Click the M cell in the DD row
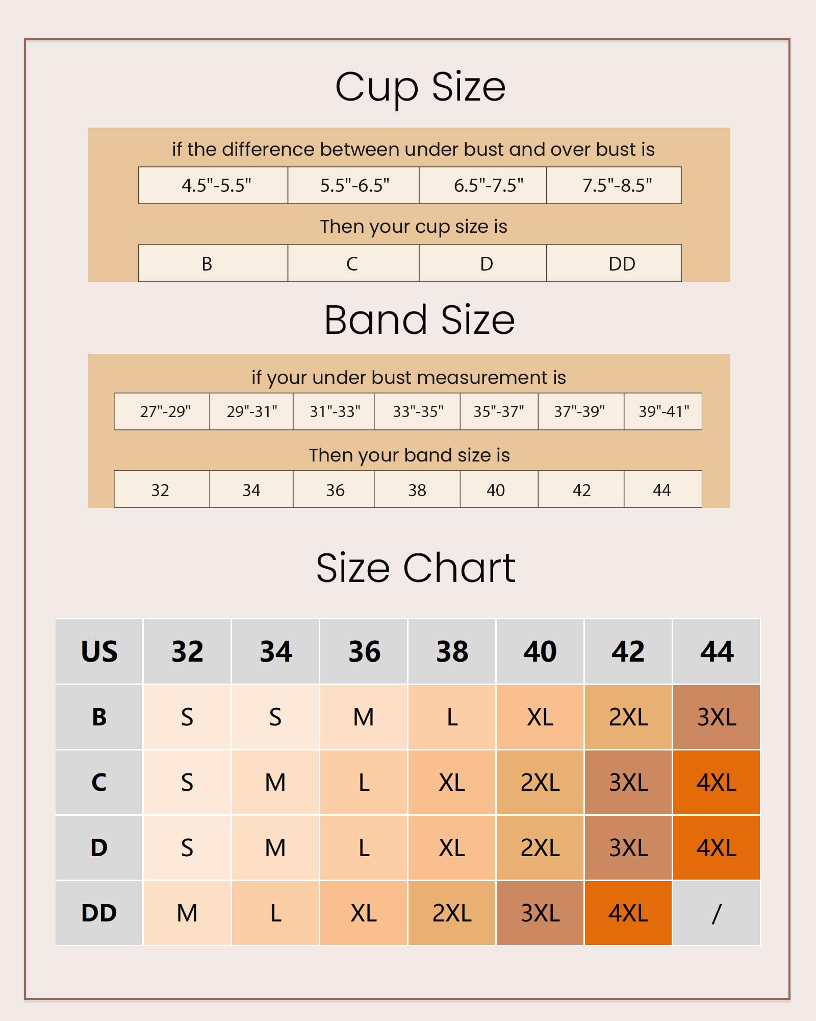 coord(187,913)
